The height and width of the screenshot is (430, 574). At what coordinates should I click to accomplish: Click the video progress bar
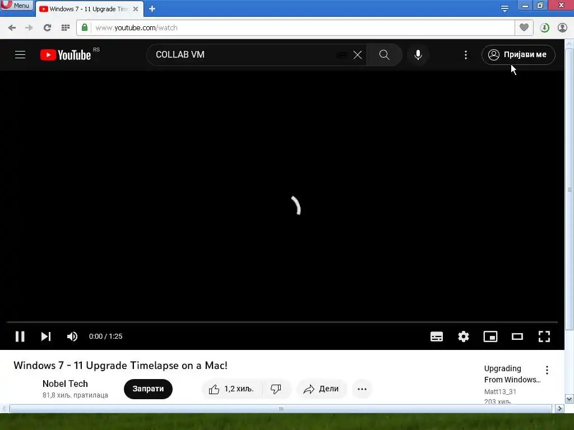click(x=282, y=322)
